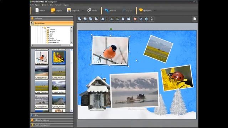The height and width of the screenshot is (128, 228).
Task: Open a project via Открыть button
Action: point(57,11)
